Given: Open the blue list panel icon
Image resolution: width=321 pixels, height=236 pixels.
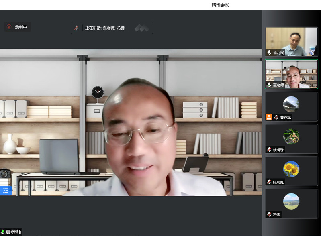Looking at the screenshot, I should [6, 191].
